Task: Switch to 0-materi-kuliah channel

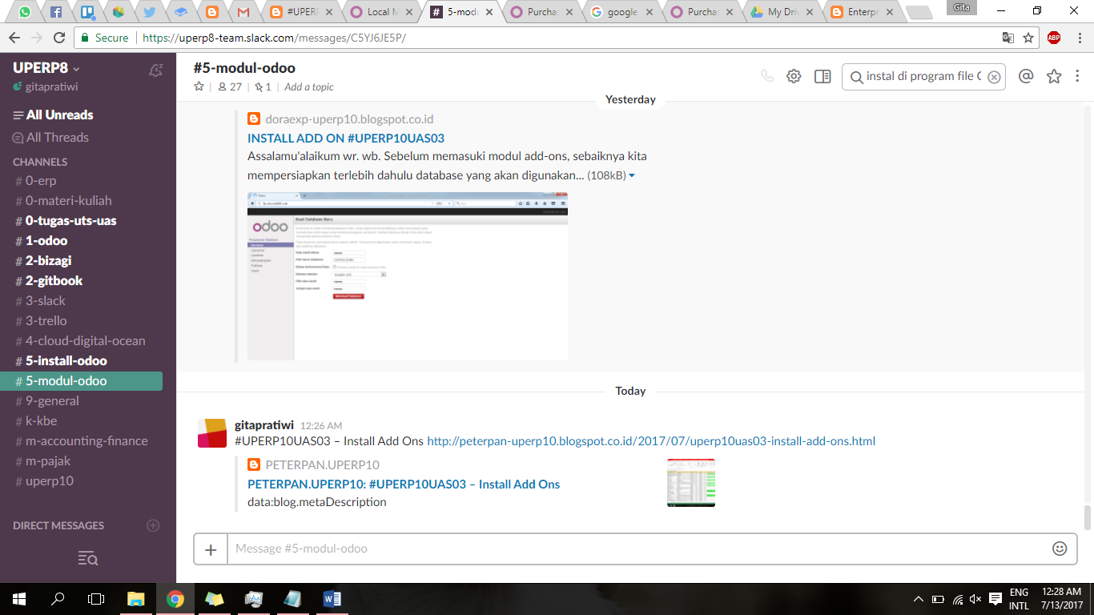Action: coord(64,201)
